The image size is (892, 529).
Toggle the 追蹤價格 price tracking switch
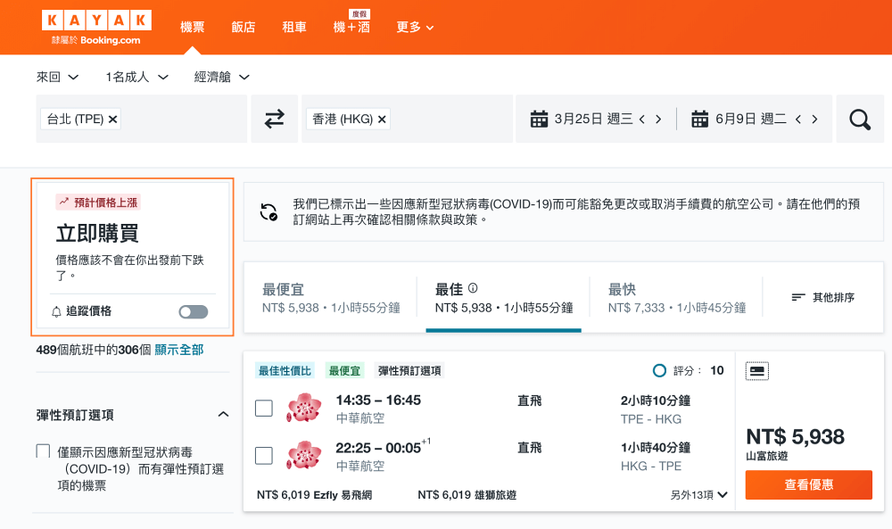(x=194, y=311)
